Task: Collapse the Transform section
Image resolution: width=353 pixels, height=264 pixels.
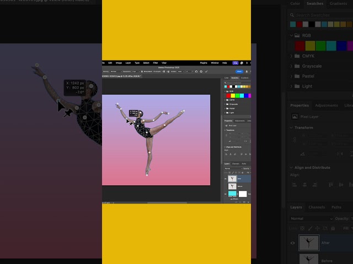Action: pos(225,130)
